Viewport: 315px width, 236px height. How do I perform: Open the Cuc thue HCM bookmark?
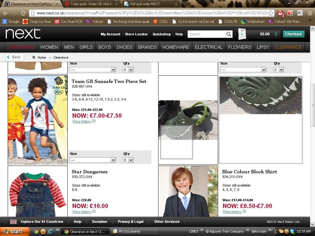click(x=68, y=22)
